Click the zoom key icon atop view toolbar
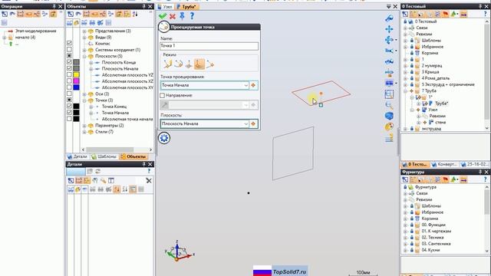This screenshot has height=276, width=491. pyautogui.click(x=389, y=18)
